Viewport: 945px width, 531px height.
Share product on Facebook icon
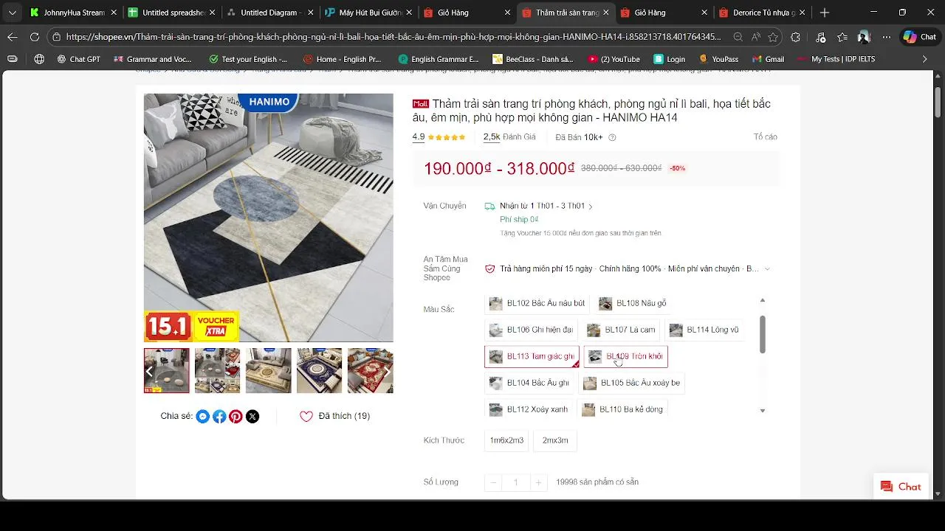click(x=219, y=417)
